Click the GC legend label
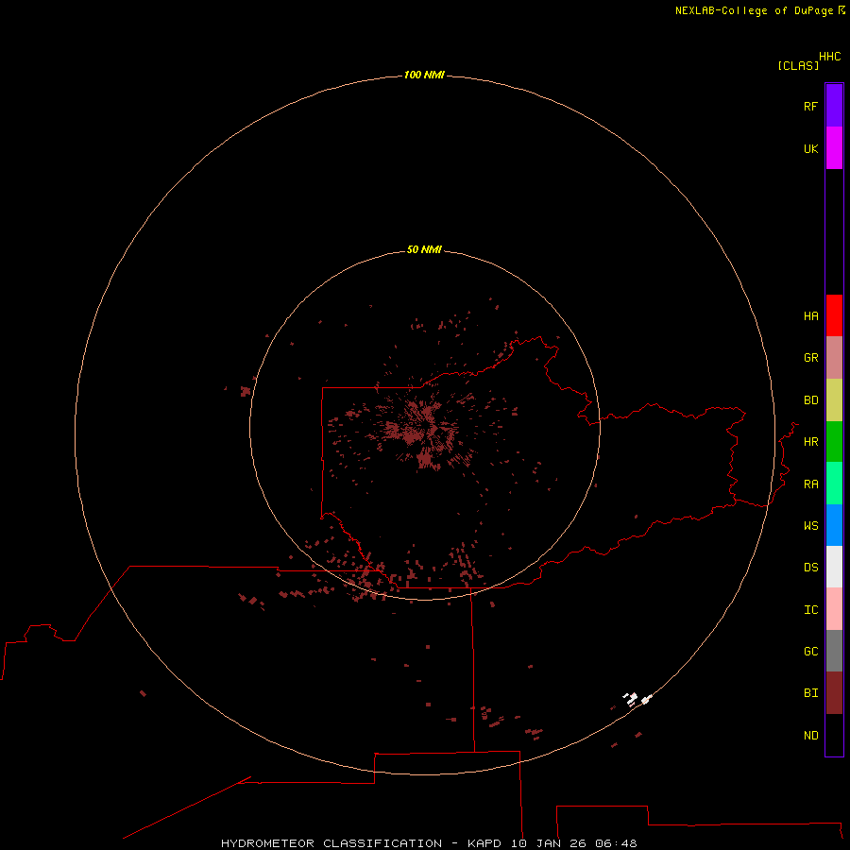This screenshot has height=850, width=850. (x=810, y=652)
